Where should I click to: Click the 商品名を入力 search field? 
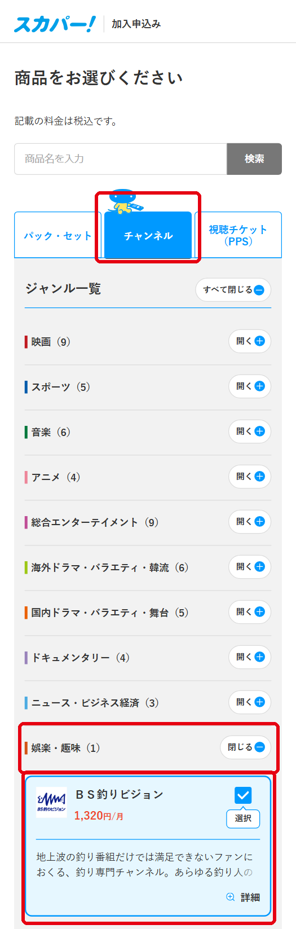(x=121, y=159)
